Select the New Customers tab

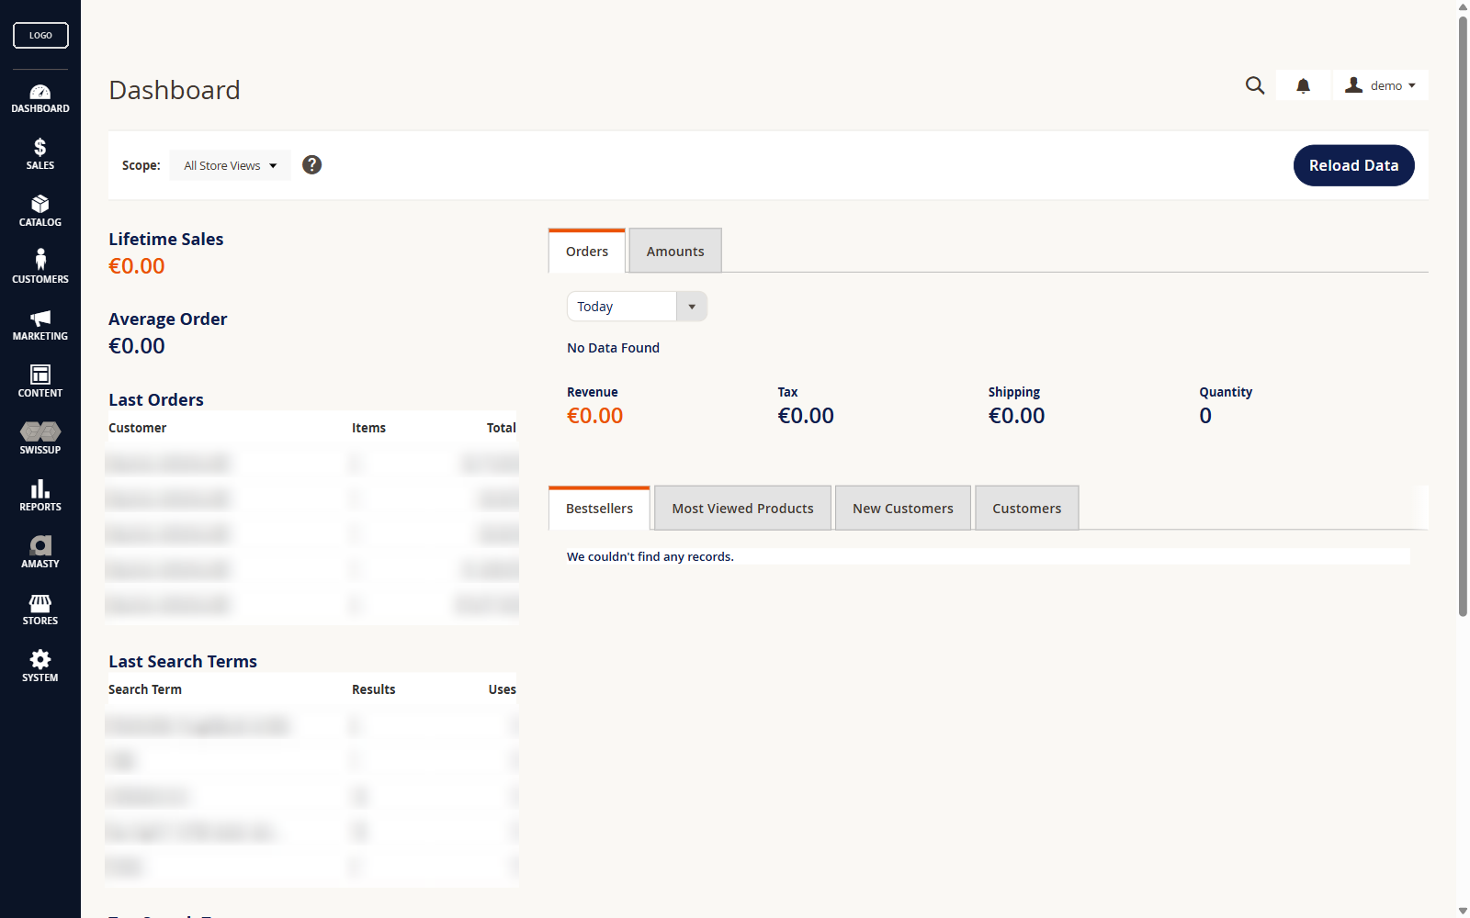[903, 508]
